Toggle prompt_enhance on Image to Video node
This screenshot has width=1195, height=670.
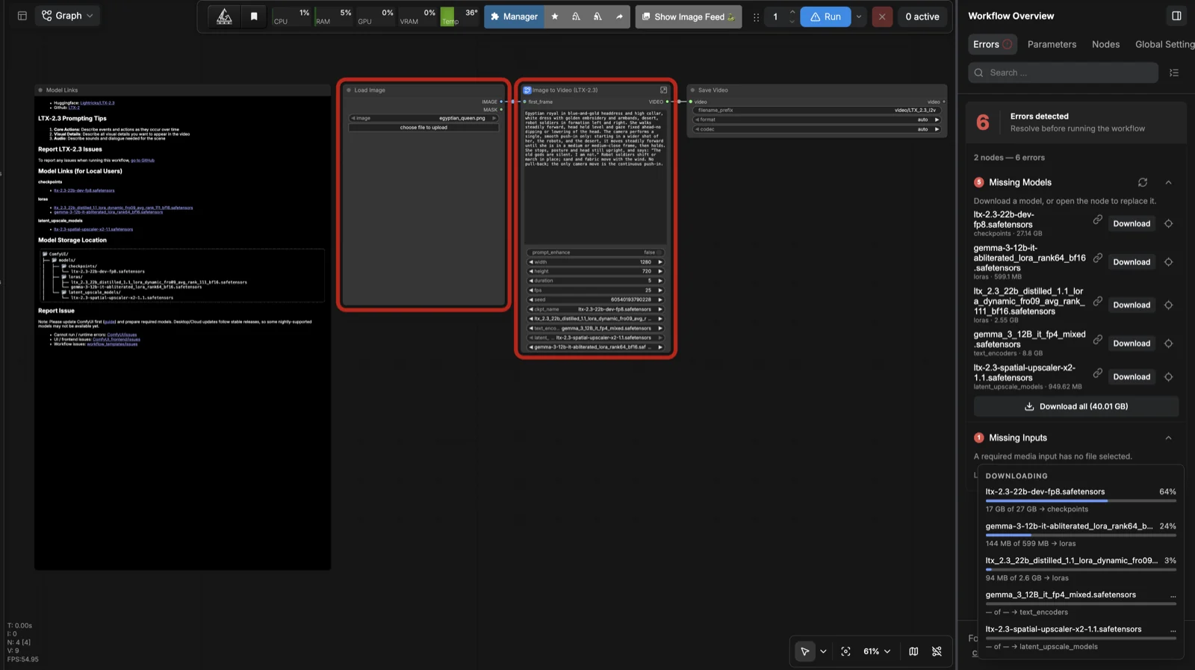(595, 252)
